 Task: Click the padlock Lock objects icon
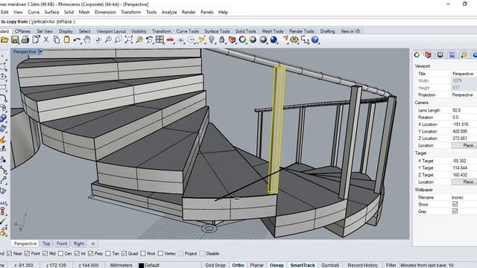tap(222, 39)
